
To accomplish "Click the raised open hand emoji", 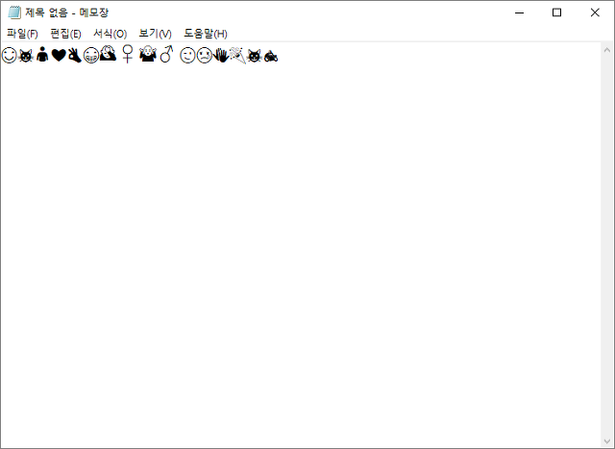I will [x=221, y=56].
